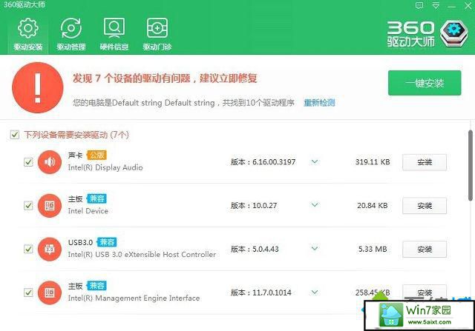The image size is (475, 331).
Task: Click the Management Engine Interface motherboard icon
Action: [50, 292]
